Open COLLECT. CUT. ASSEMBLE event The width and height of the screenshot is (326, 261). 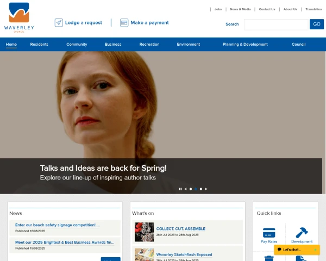[x=181, y=229]
